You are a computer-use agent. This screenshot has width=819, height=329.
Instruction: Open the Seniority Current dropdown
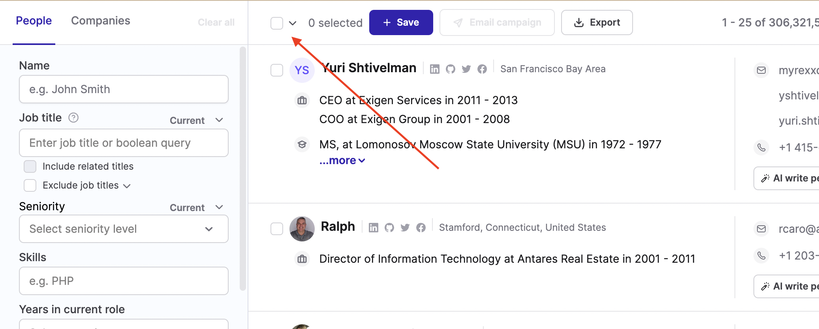click(x=197, y=207)
